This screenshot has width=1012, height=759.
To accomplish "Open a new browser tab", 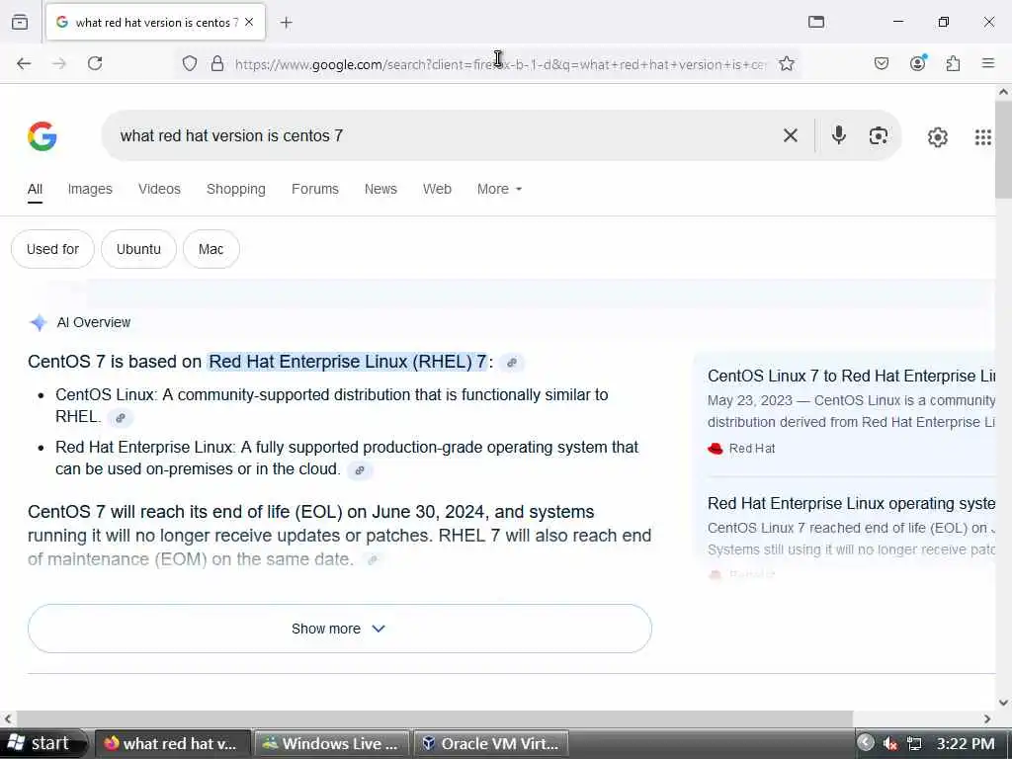I will [x=287, y=23].
